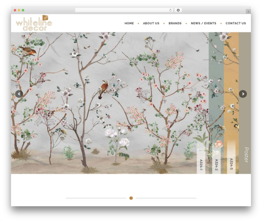
Task: Open the Home menu item
Action: (x=129, y=23)
